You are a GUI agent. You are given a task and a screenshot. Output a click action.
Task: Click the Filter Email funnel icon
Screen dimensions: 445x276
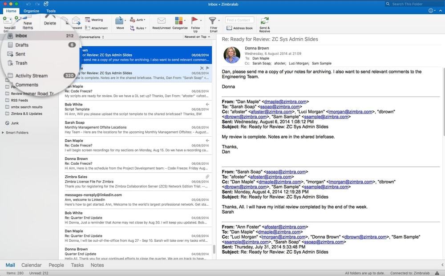(x=212, y=21)
